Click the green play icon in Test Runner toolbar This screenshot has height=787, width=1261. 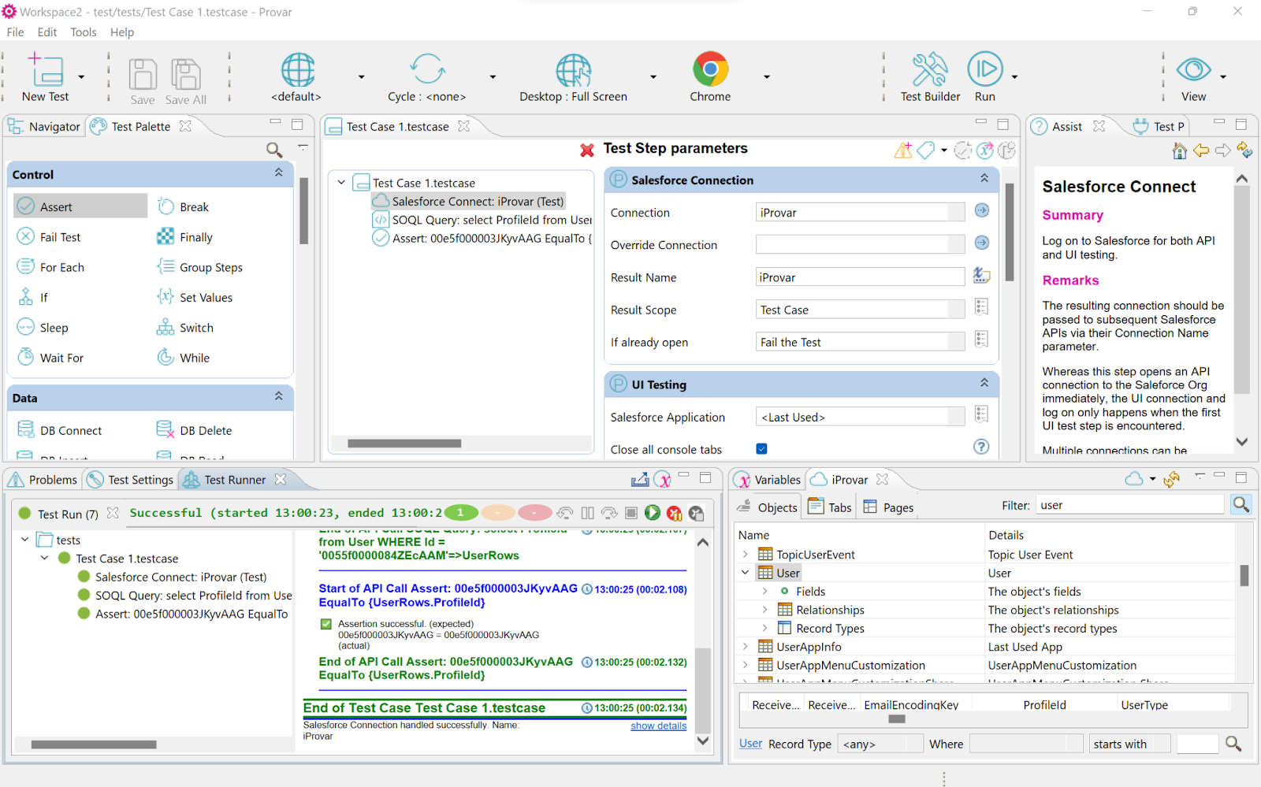pyautogui.click(x=653, y=513)
